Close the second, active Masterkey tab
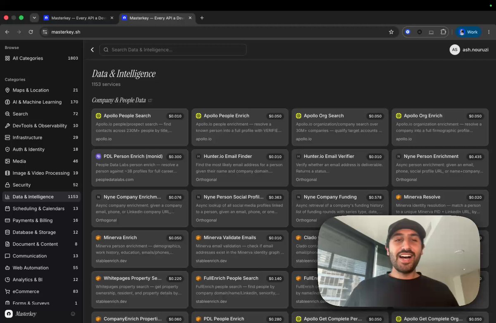Image resolution: width=496 pixels, height=323 pixels. pos(190,18)
